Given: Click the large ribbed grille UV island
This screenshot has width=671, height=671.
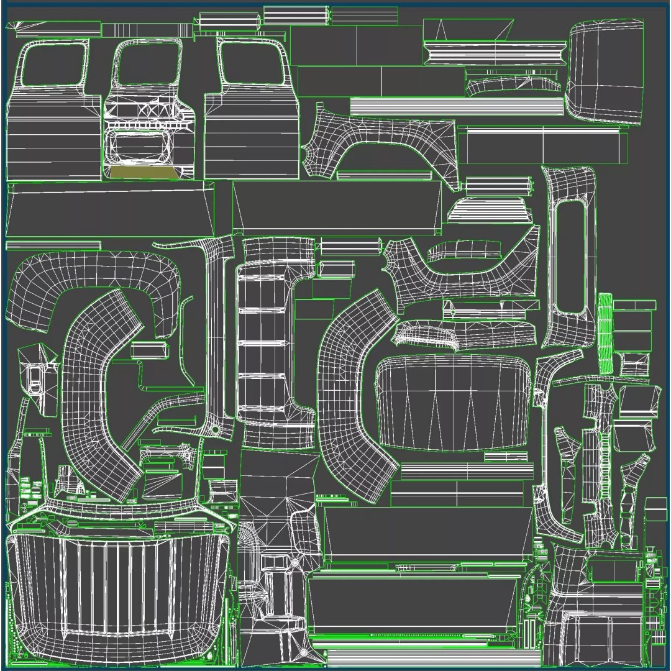Looking at the screenshot, I should pyautogui.click(x=117, y=599).
